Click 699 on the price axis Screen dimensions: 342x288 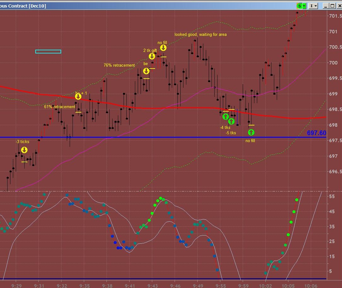[x=333, y=94]
